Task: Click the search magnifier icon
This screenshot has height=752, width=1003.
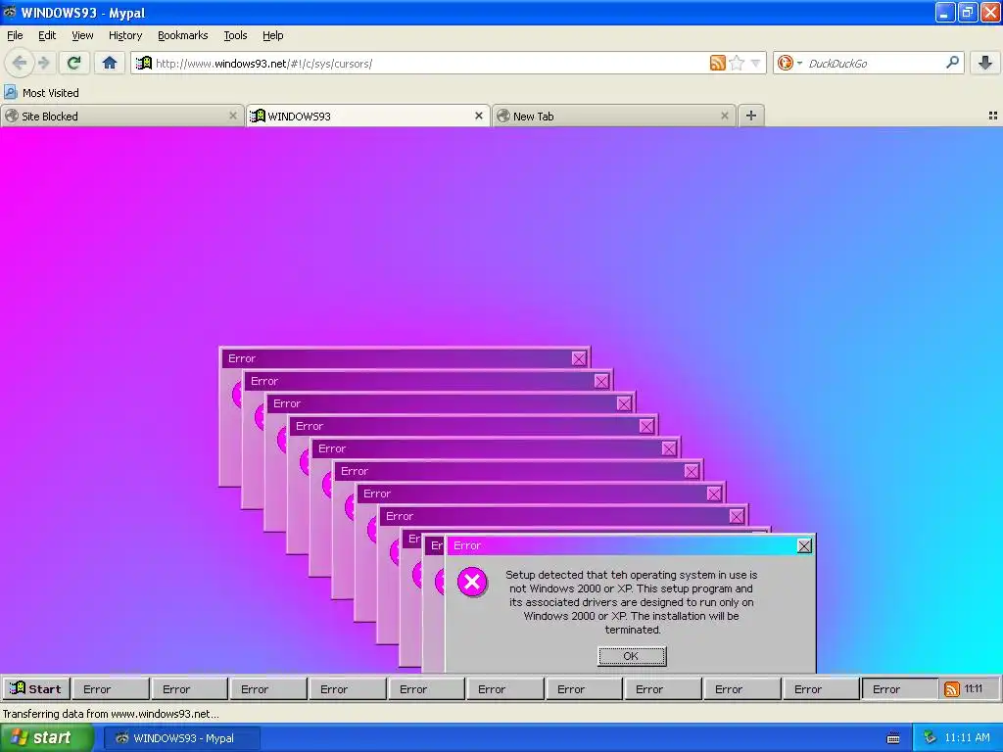Action: click(x=952, y=63)
